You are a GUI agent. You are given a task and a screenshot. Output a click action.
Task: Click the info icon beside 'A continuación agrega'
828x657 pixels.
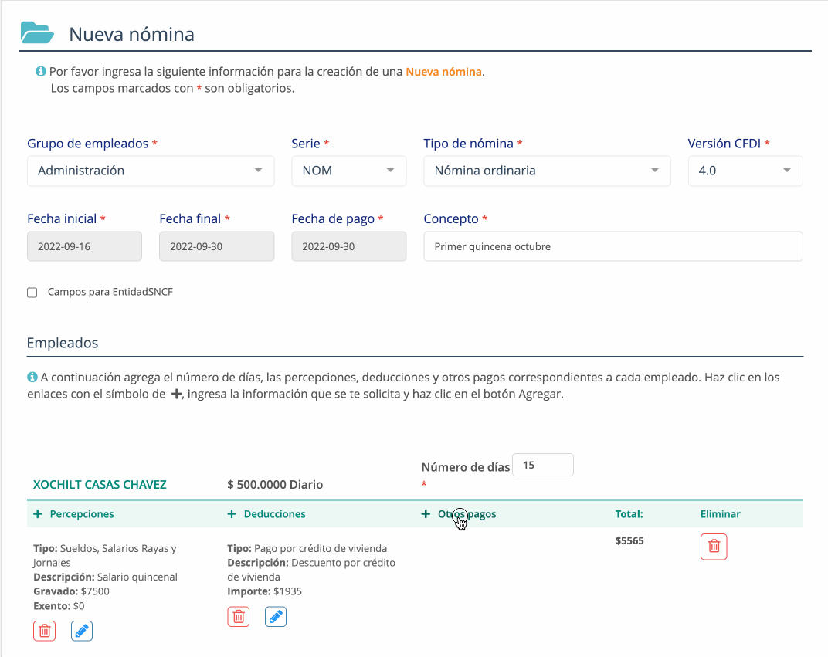[32, 377]
